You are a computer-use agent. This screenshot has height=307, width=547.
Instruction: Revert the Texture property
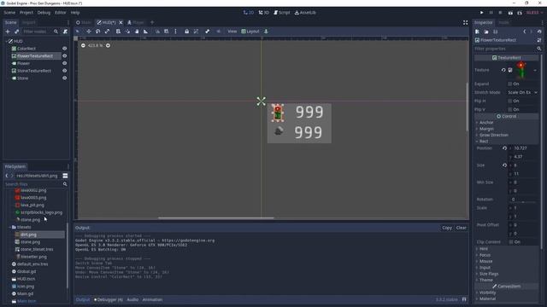(x=503, y=70)
